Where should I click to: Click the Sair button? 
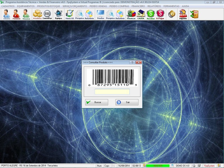pyautogui.click(x=127, y=102)
